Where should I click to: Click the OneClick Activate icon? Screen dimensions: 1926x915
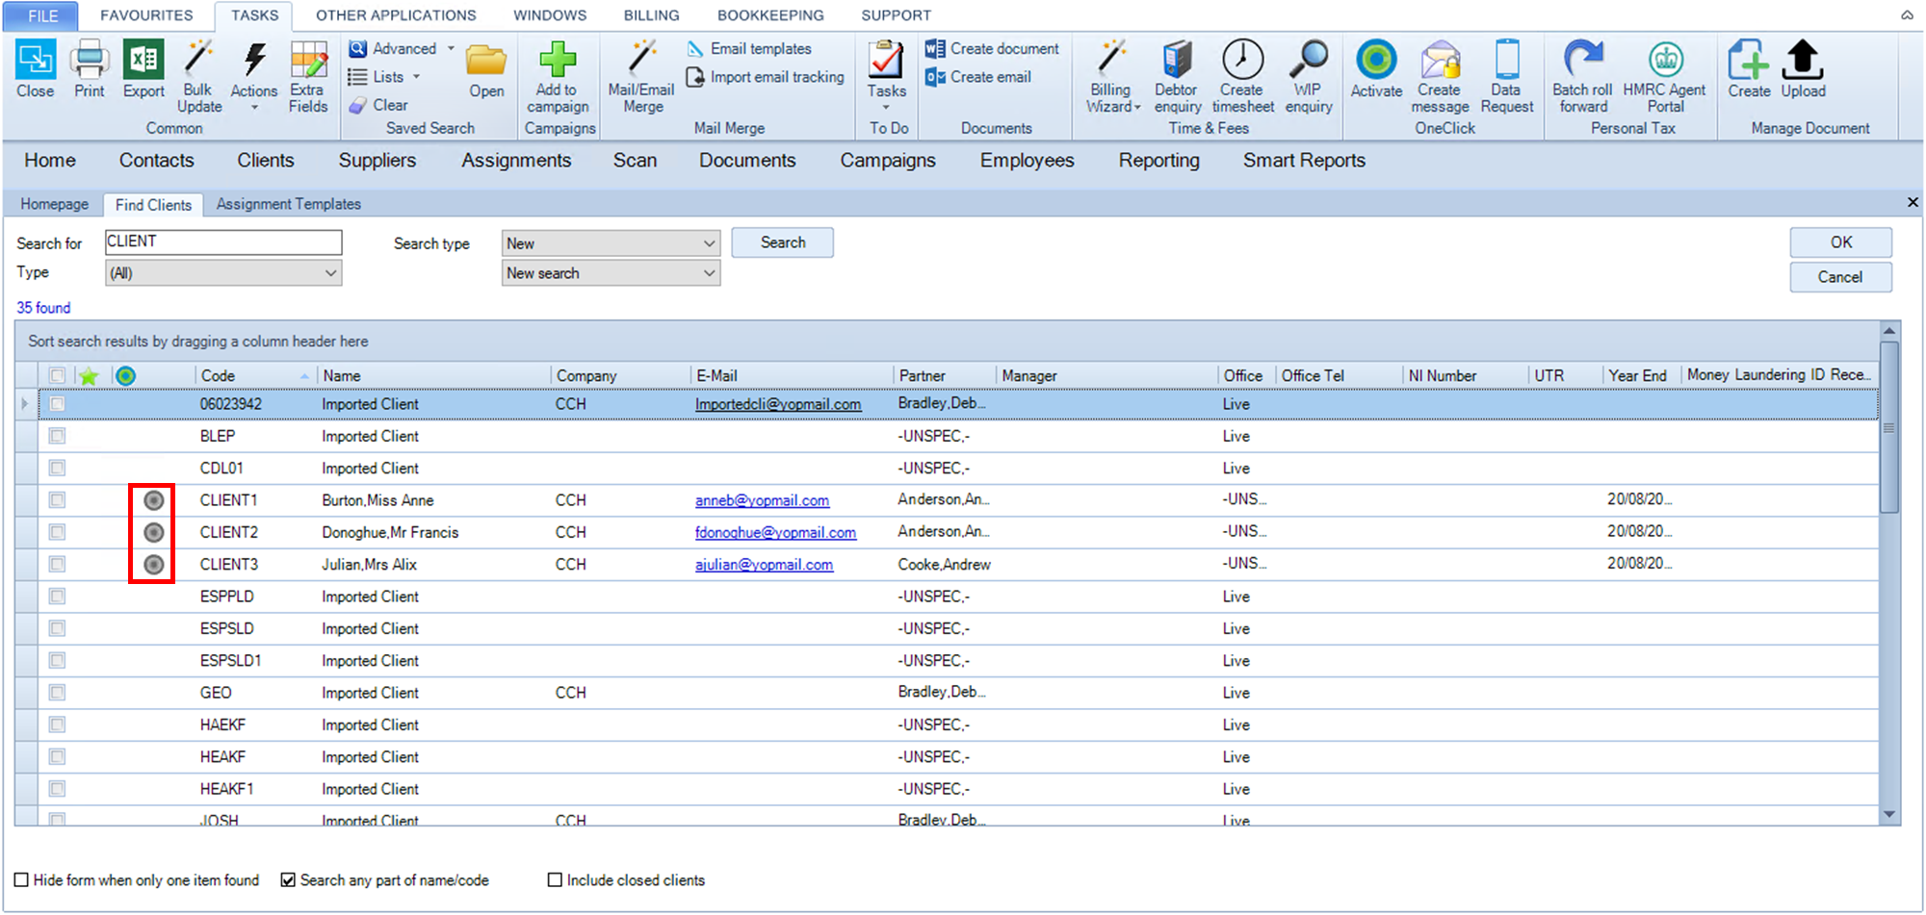pyautogui.click(x=1376, y=60)
